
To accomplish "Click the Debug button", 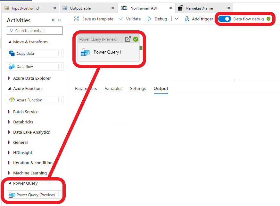I will (157, 19).
